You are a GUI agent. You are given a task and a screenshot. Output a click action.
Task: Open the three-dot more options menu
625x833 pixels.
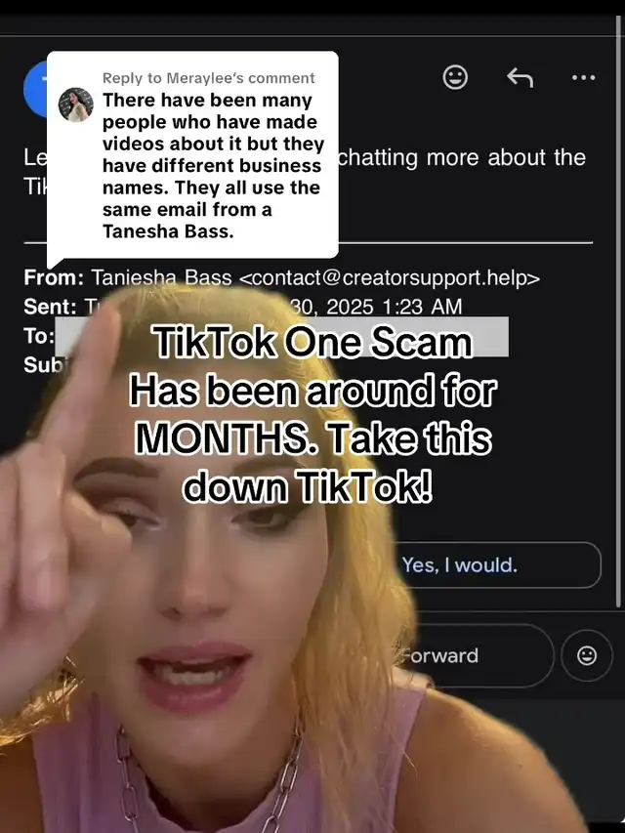[584, 78]
